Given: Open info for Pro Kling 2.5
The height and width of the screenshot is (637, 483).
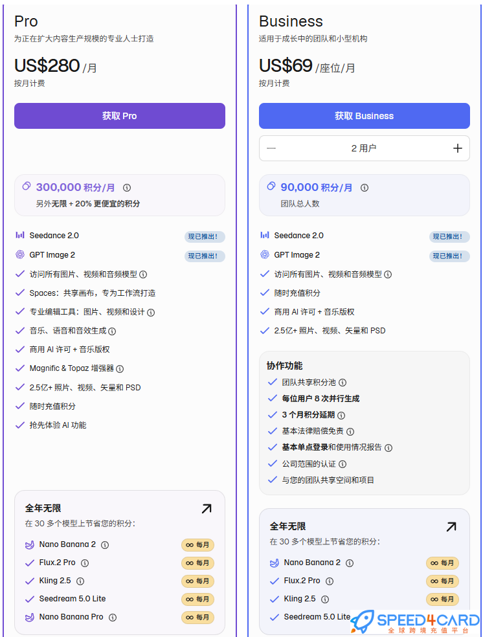Looking at the screenshot, I should pyautogui.click(x=80, y=581).
